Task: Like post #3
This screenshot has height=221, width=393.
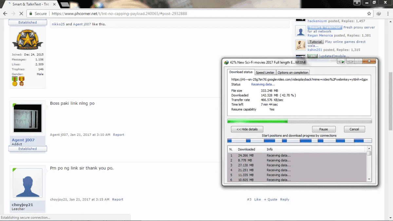Action: (257, 199)
